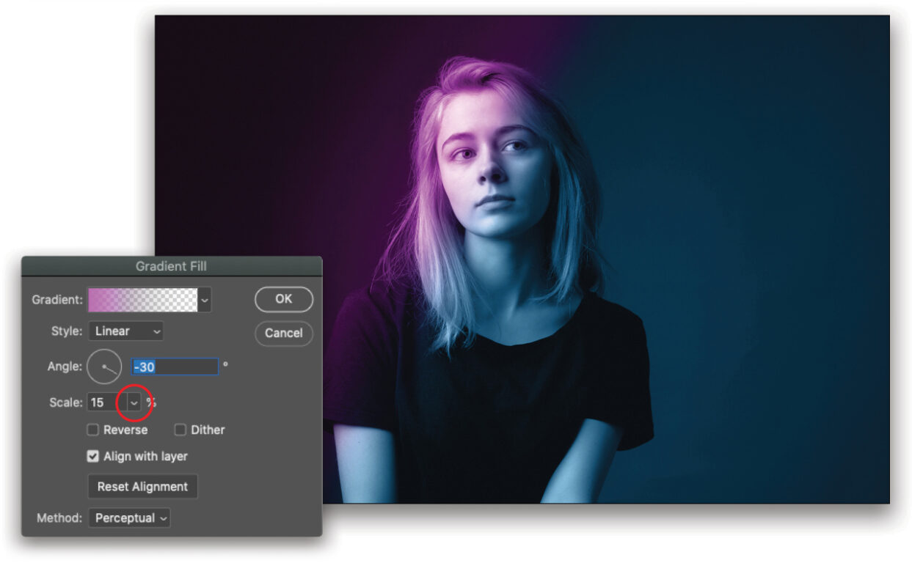Confirm the gradient fill with OK
The width and height of the screenshot is (912, 563).
(x=283, y=299)
